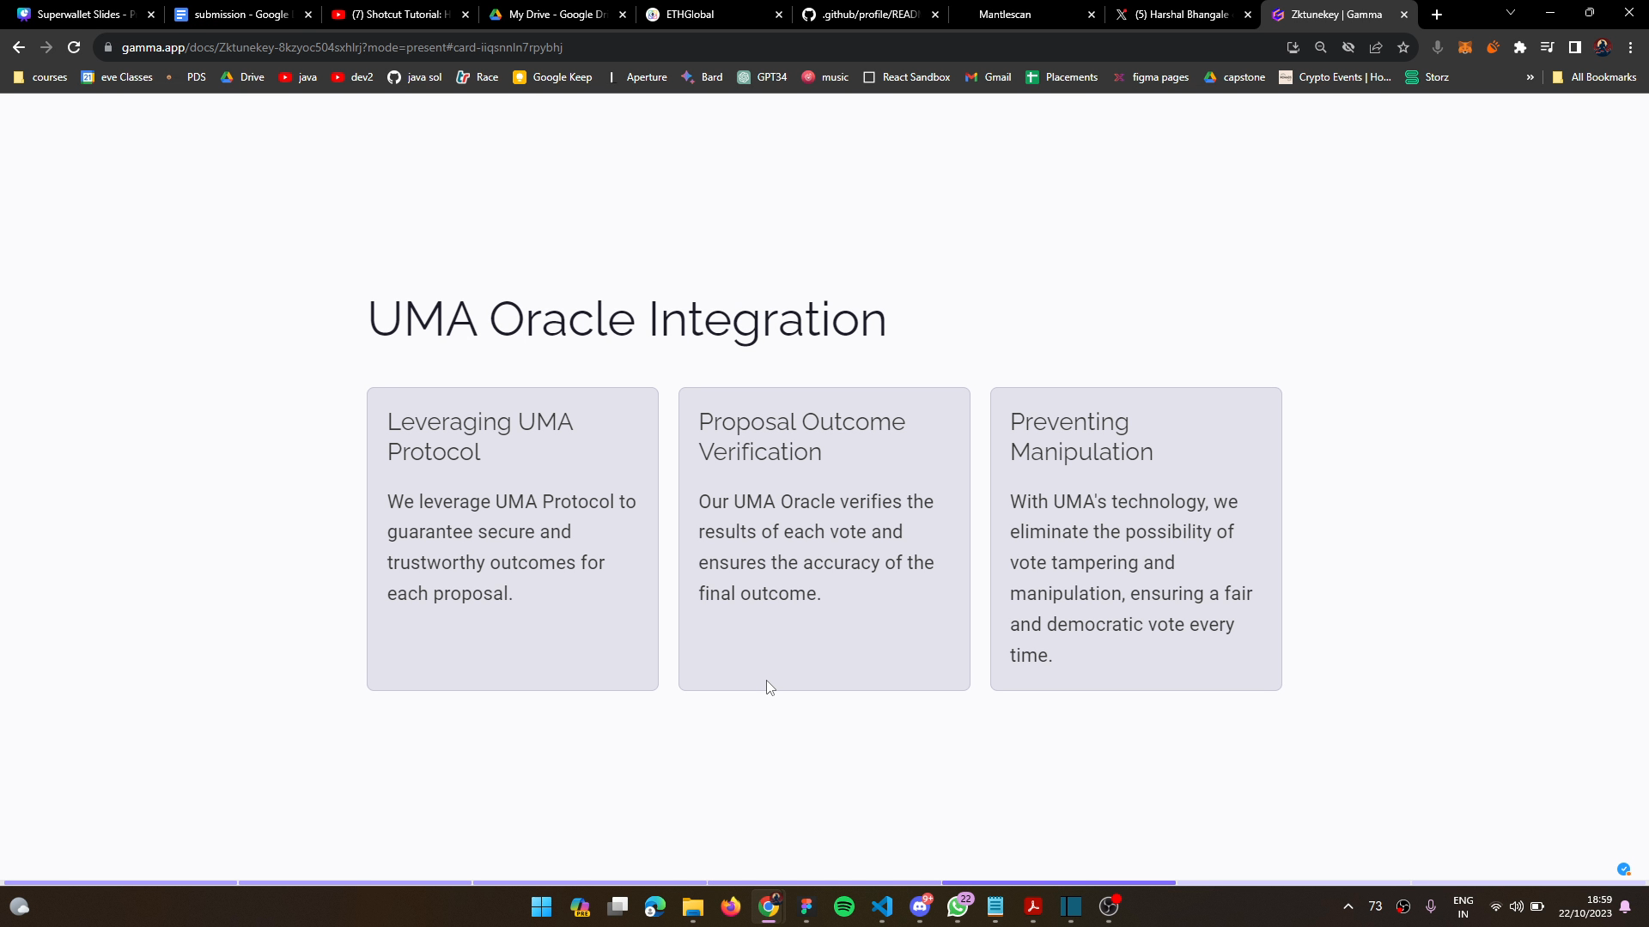Click the install app icon in address bar
This screenshot has height=927, width=1649.
(x=1293, y=47)
